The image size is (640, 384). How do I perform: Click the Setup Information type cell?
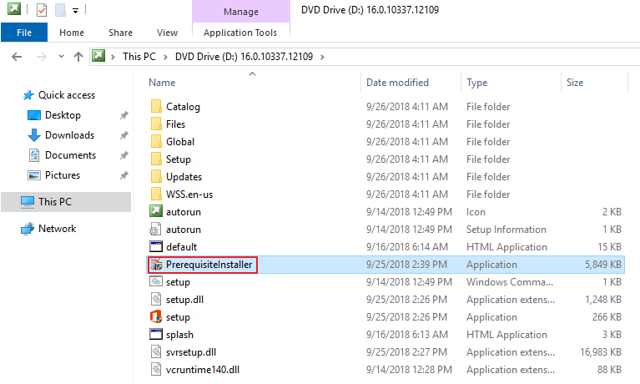click(x=506, y=230)
